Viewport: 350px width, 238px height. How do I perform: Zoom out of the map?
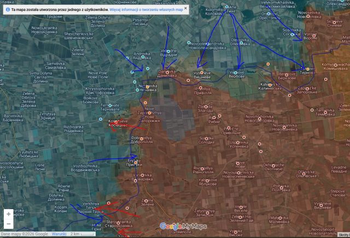[9, 224]
